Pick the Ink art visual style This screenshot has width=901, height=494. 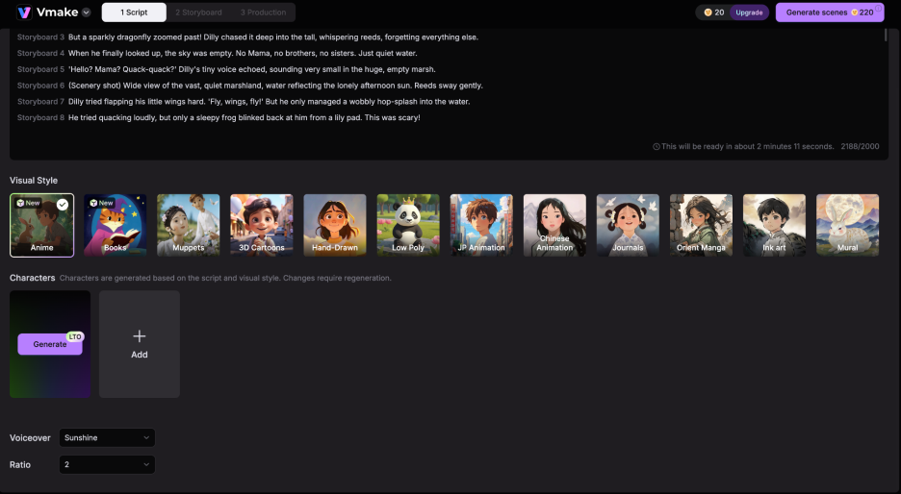point(774,225)
